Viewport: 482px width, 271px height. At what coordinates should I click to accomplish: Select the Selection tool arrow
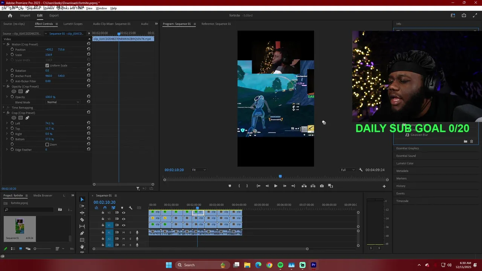pos(82,199)
